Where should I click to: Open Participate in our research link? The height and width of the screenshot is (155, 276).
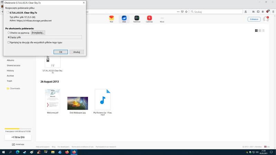click(106, 147)
